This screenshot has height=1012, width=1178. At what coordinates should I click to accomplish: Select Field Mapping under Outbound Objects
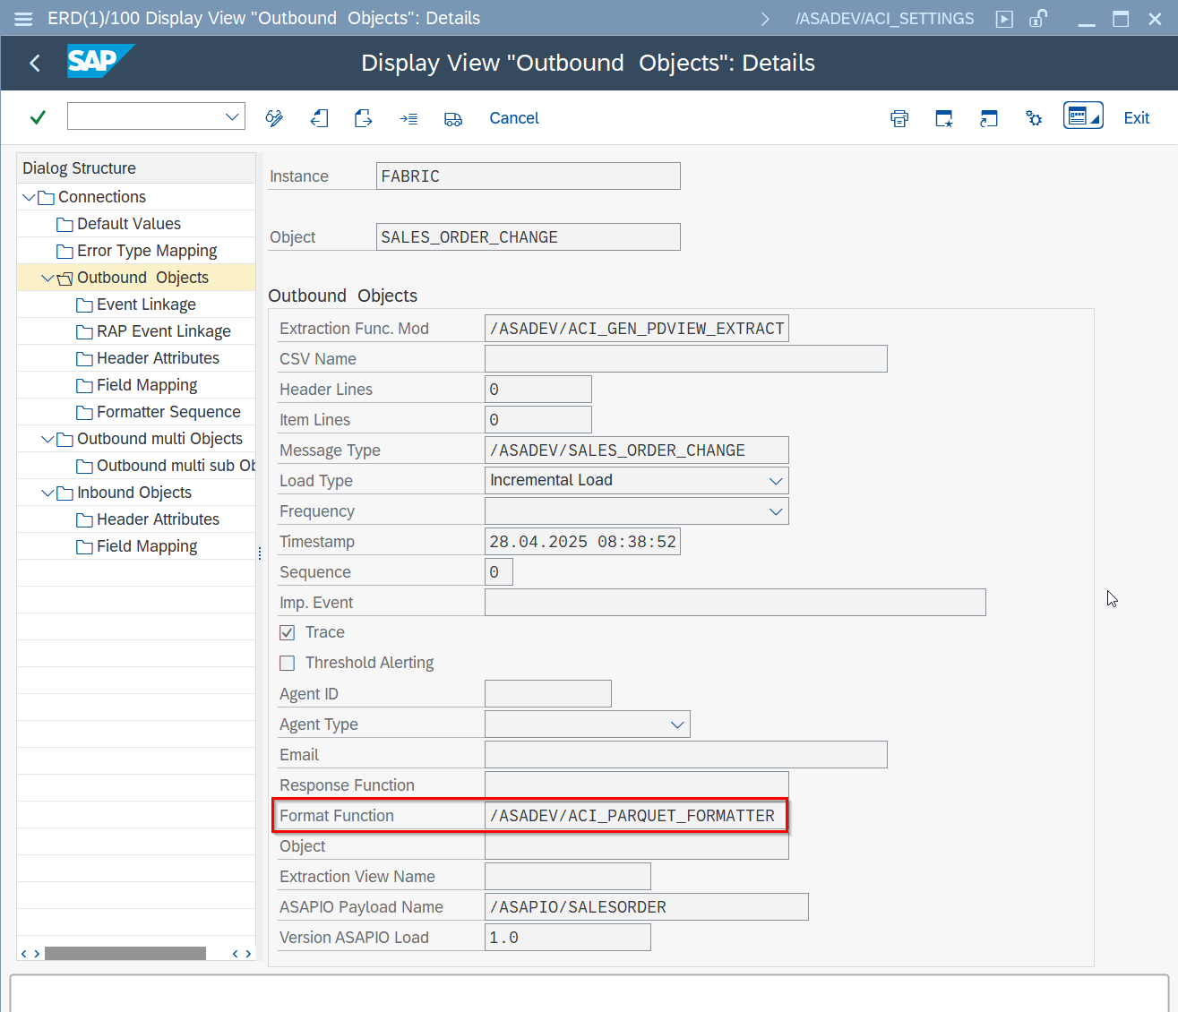tap(147, 385)
